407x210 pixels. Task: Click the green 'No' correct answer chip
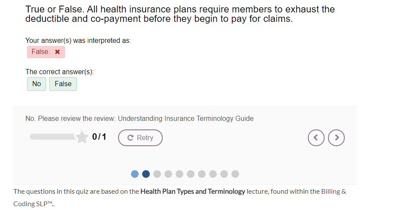pyautogui.click(x=36, y=84)
